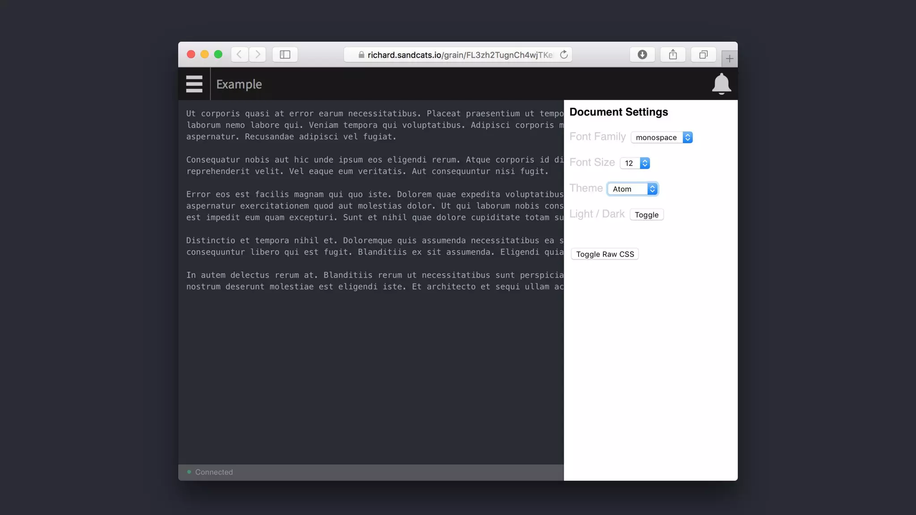Open the hamburger menu icon
The image size is (916, 515).
194,84
